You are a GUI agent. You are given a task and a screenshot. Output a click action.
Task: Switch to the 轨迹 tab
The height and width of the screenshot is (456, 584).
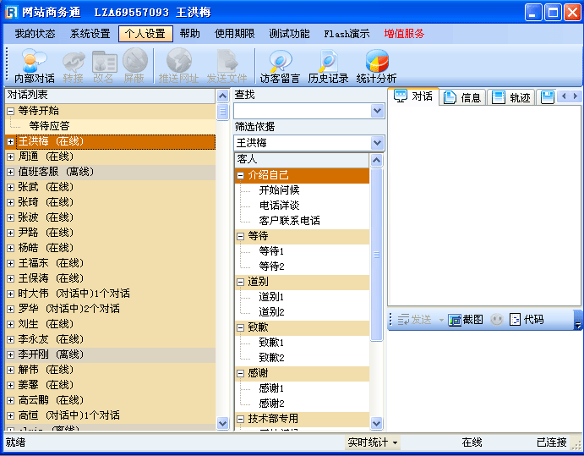[511, 97]
